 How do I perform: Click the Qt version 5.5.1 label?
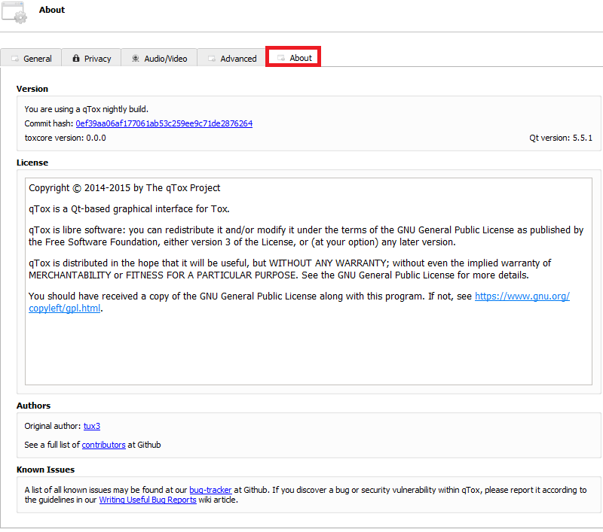click(560, 138)
